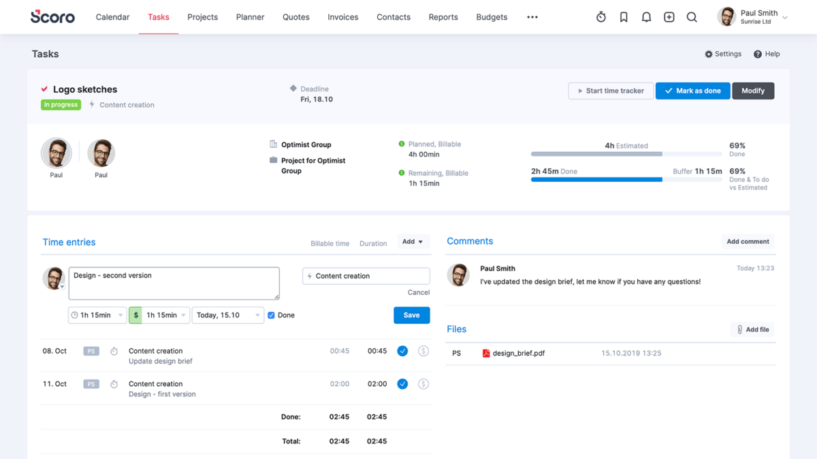Viewport: 817px width, 459px height.
Task: Click the quick-add plus icon
Action: [x=669, y=16]
